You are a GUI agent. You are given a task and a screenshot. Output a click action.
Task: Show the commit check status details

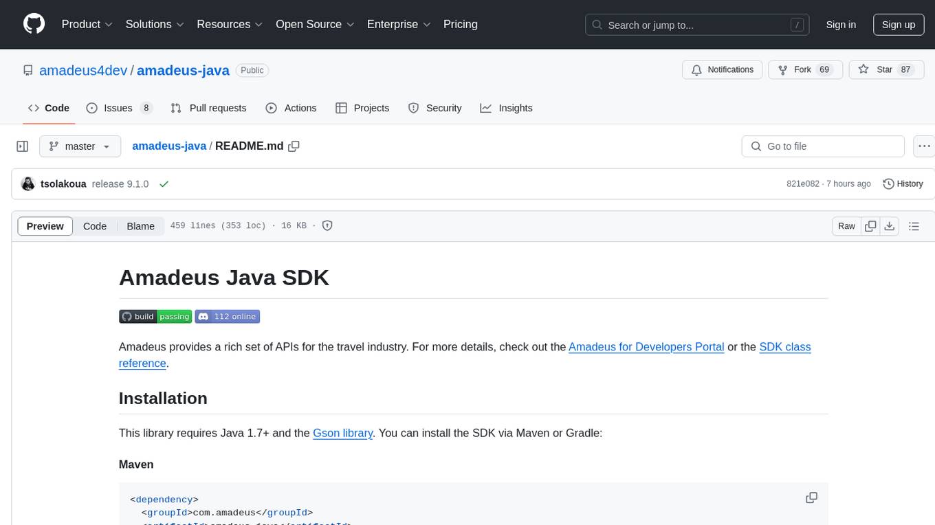coord(164,184)
